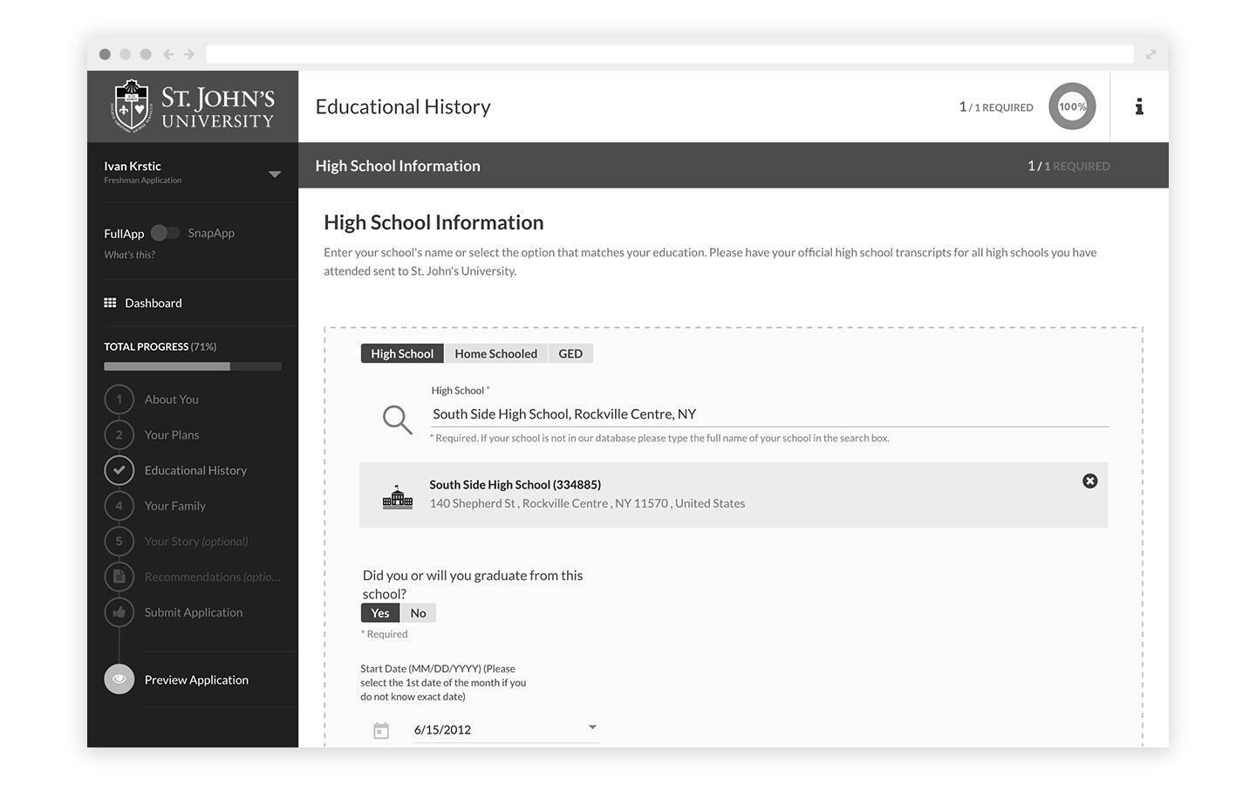The width and height of the screenshot is (1256, 785).
Task: Click the browser expand arrows icon
Action: point(1150,54)
